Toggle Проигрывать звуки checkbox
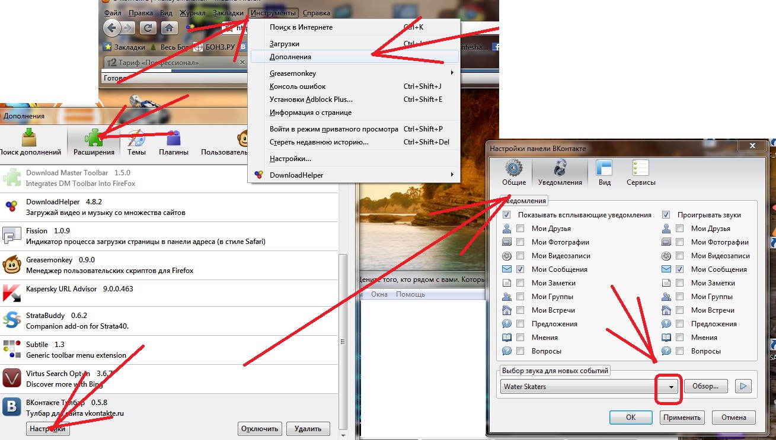Image resolution: width=776 pixels, height=440 pixels. 666,215
